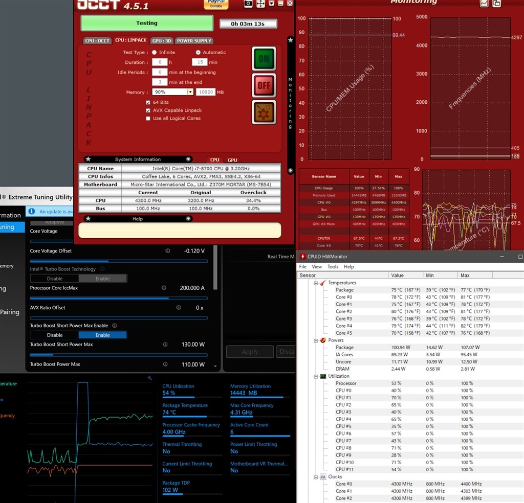
Task: Click the info icon beside Processor Core IccMax
Action: 164,288
